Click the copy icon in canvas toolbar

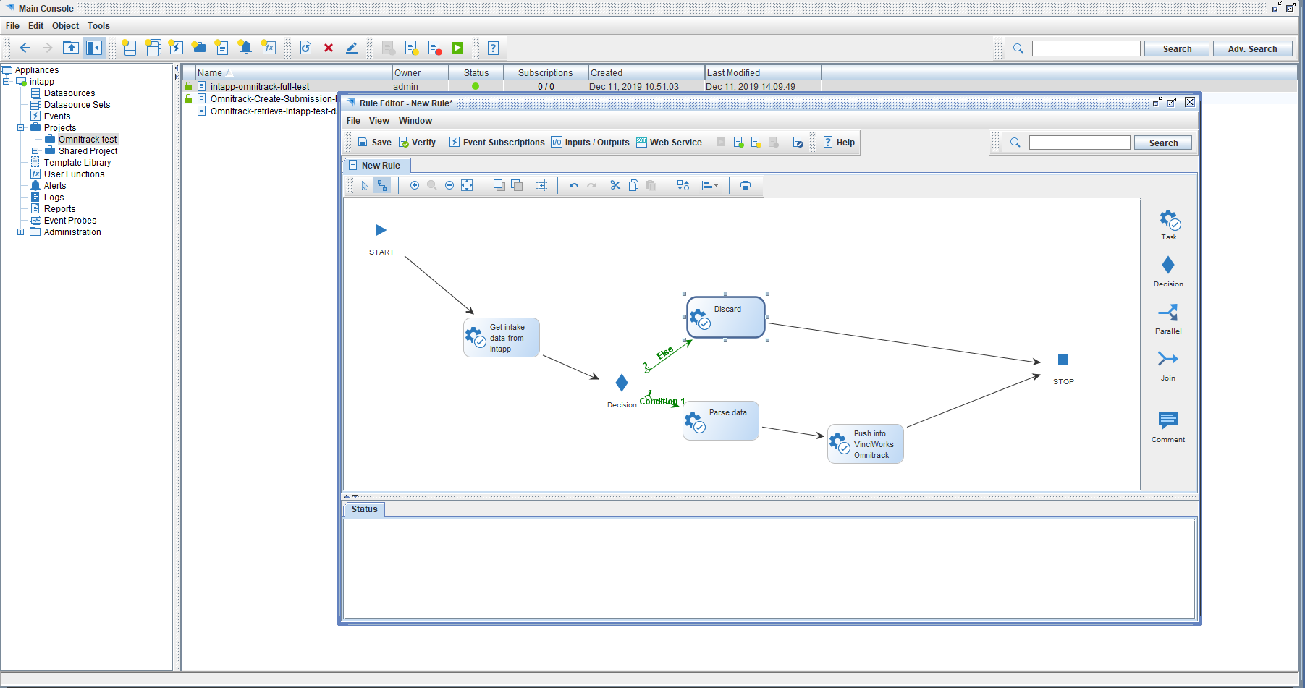coord(633,185)
